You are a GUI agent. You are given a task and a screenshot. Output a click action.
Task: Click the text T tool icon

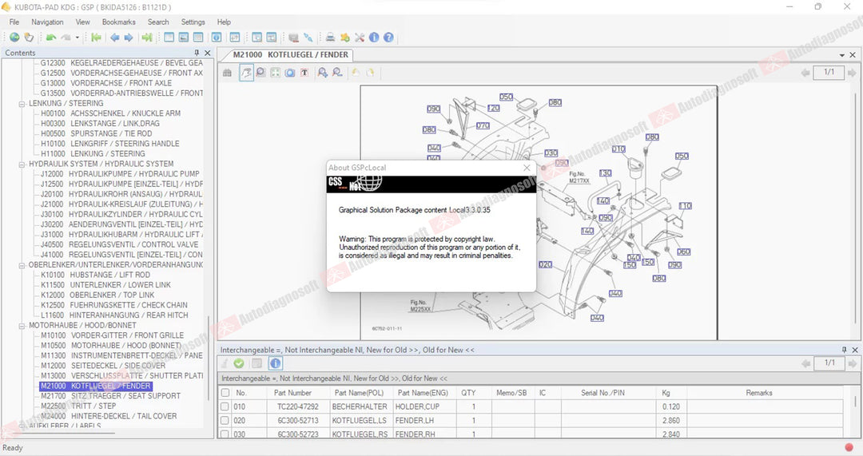(x=304, y=73)
